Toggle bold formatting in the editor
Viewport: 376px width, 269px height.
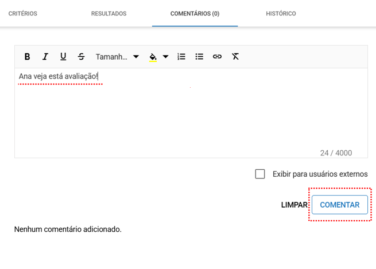click(x=27, y=57)
